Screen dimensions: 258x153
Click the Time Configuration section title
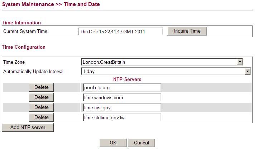pyautogui.click(x=24, y=47)
